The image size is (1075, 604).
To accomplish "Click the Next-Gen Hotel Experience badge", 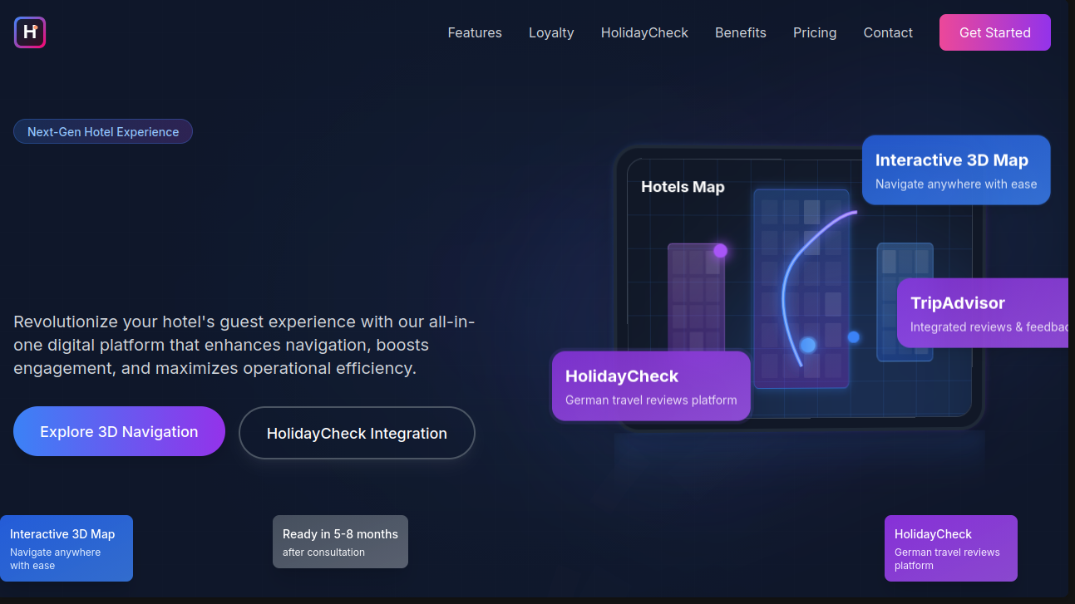I will (103, 131).
